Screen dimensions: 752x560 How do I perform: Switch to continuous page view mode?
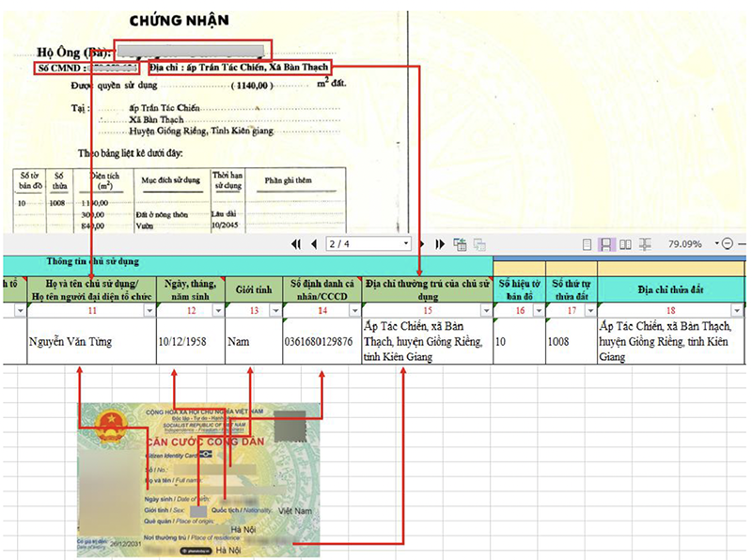point(606,244)
